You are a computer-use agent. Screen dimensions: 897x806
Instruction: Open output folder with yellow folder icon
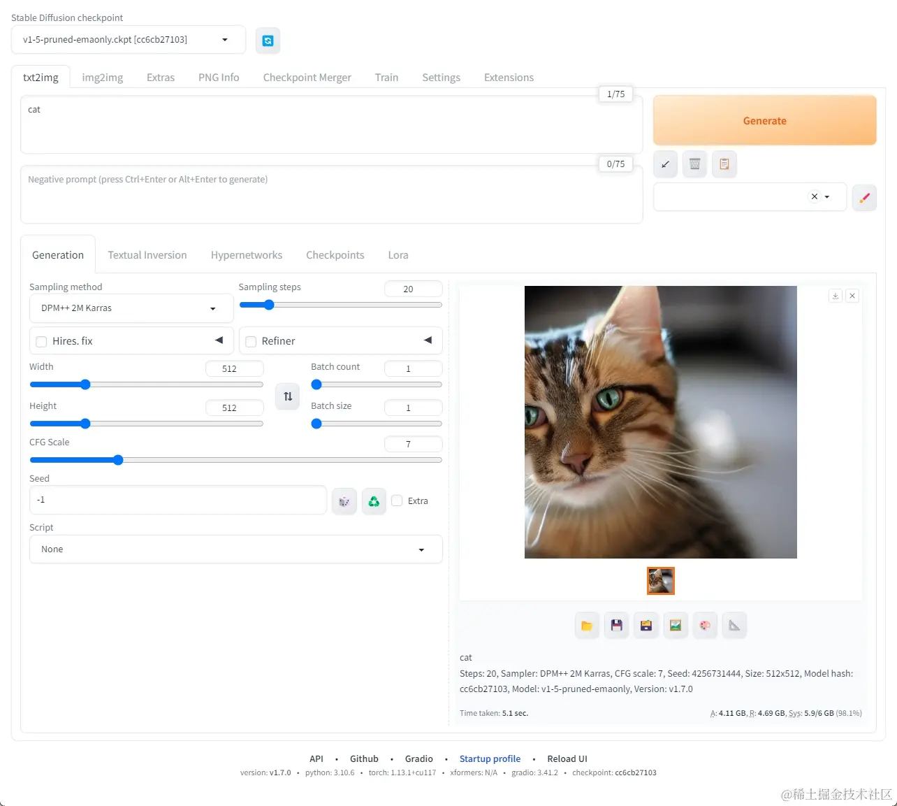pos(587,626)
